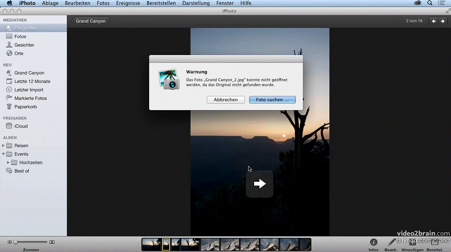Open the Darstellung menu
This screenshot has width=451, height=252.
pyautogui.click(x=196, y=3)
